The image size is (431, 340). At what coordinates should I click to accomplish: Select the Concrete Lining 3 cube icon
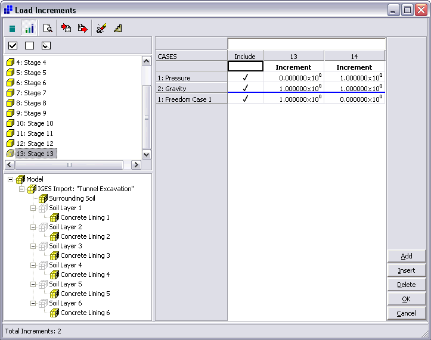[x=54, y=255]
